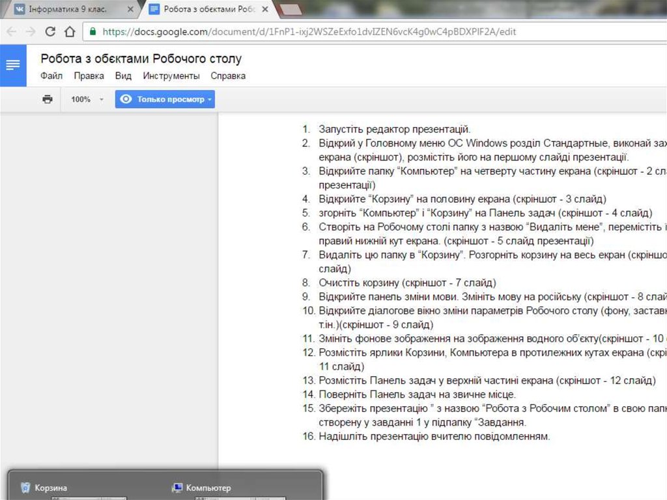Click the green secure lock icon

coord(93,32)
